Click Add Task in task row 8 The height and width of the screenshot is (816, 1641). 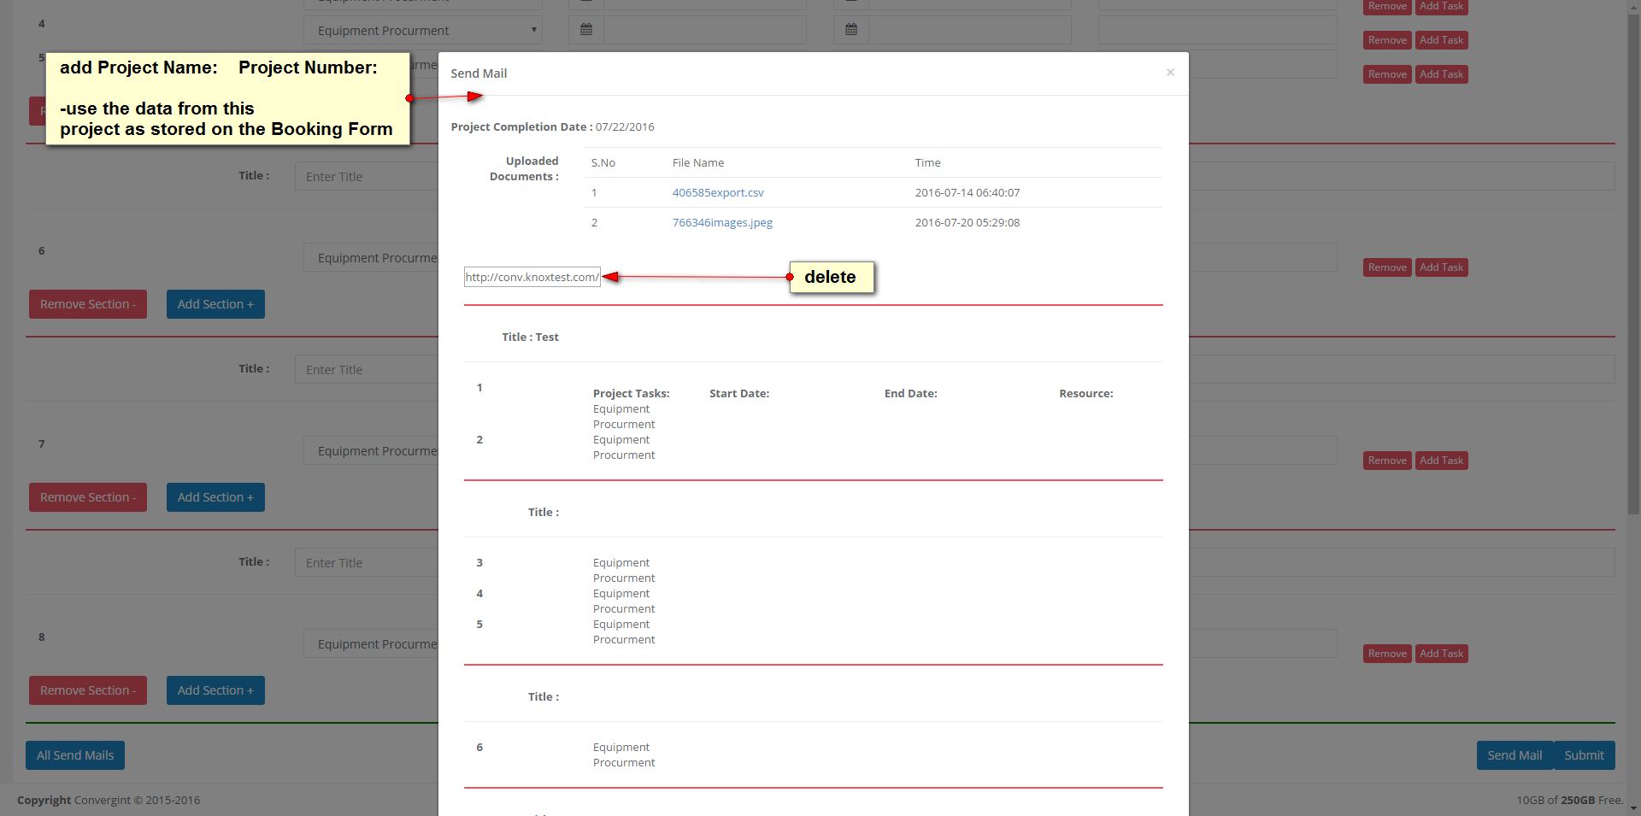(x=1441, y=654)
